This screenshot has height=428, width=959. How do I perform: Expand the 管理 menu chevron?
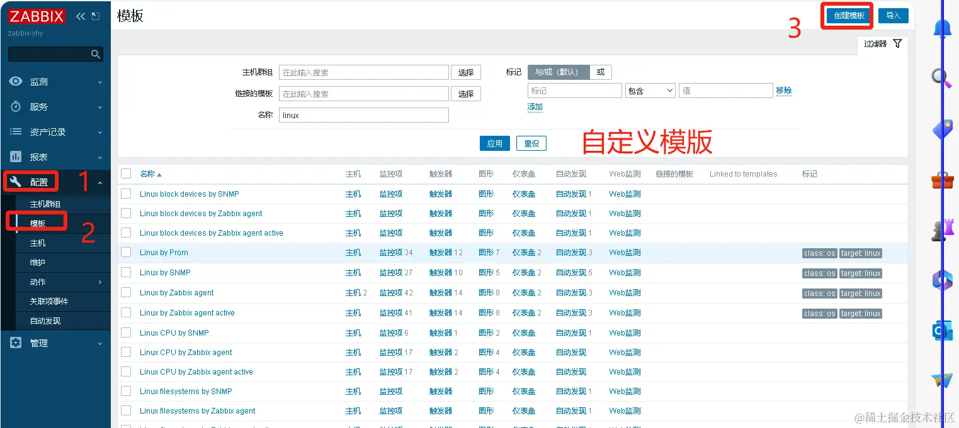[100, 343]
